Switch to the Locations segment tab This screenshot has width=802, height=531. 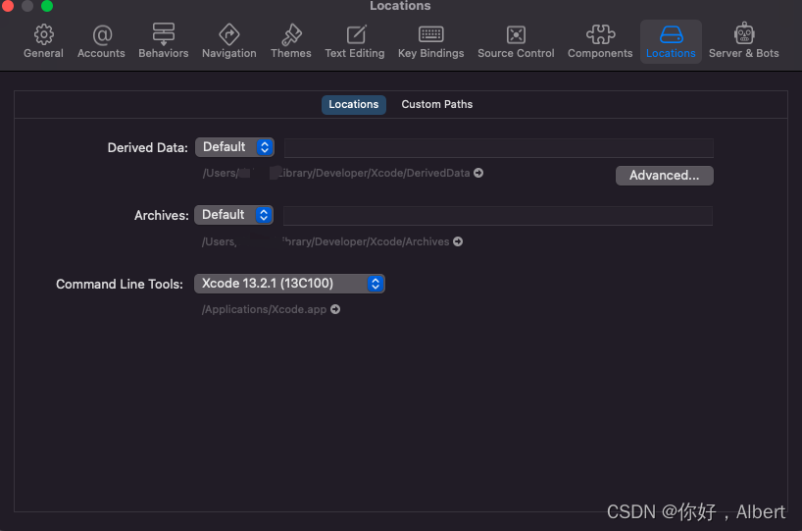pos(354,104)
